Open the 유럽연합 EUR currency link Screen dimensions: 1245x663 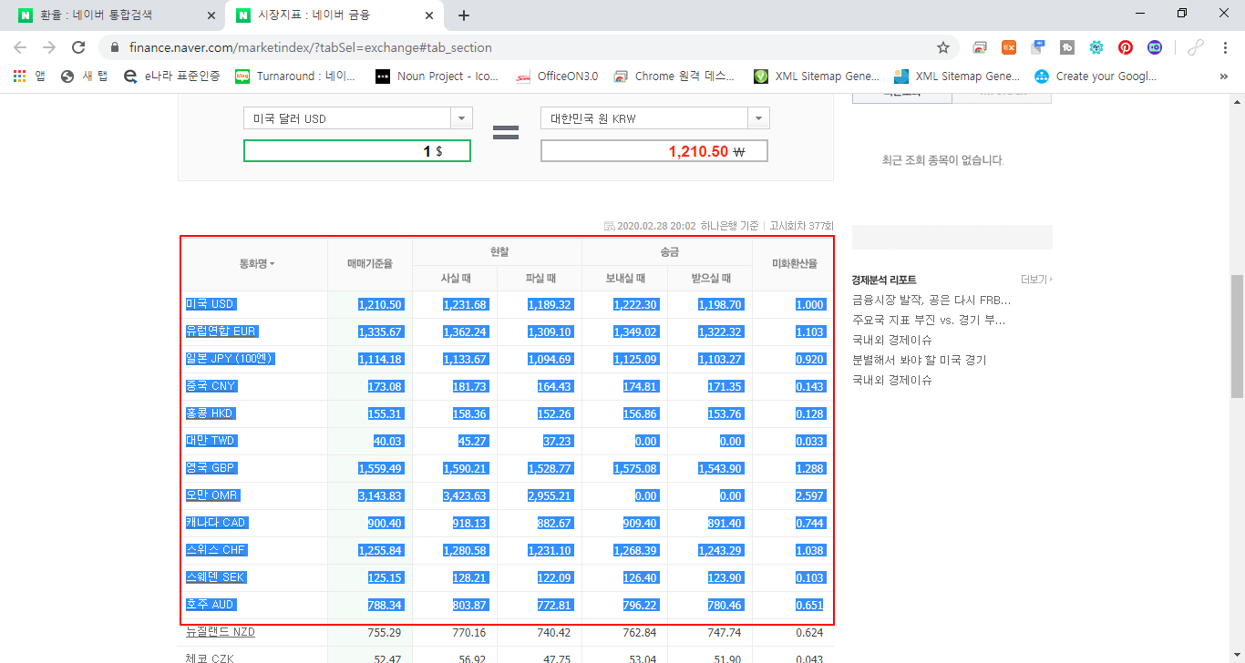tap(221, 331)
